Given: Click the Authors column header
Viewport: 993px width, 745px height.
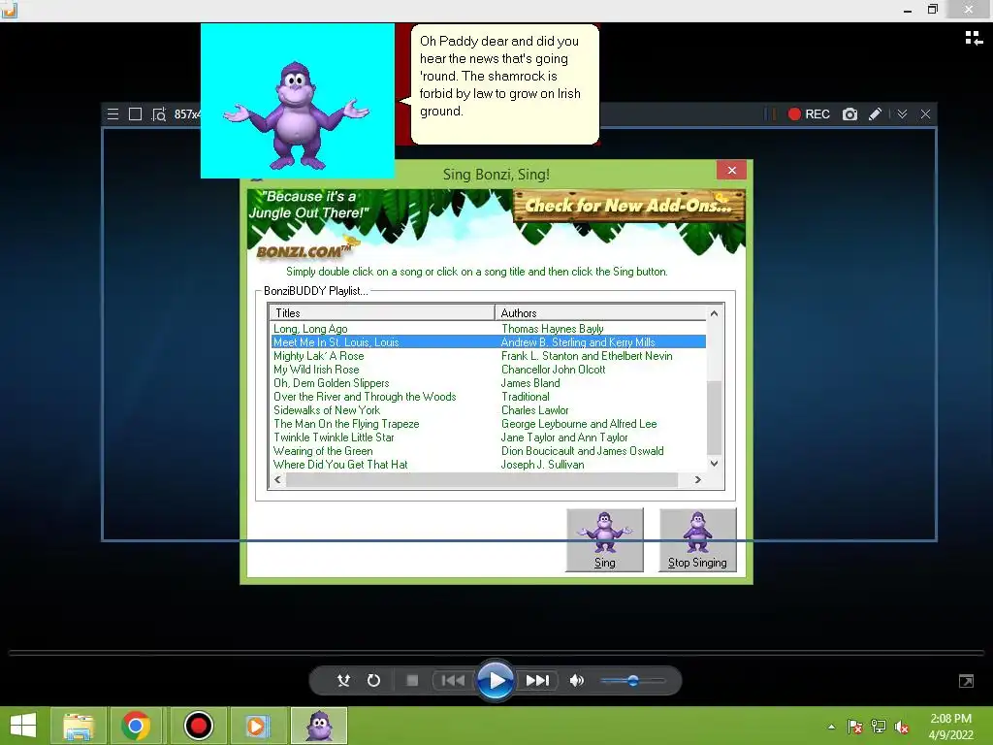Looking at the screenshot, I should click(600, 313).
